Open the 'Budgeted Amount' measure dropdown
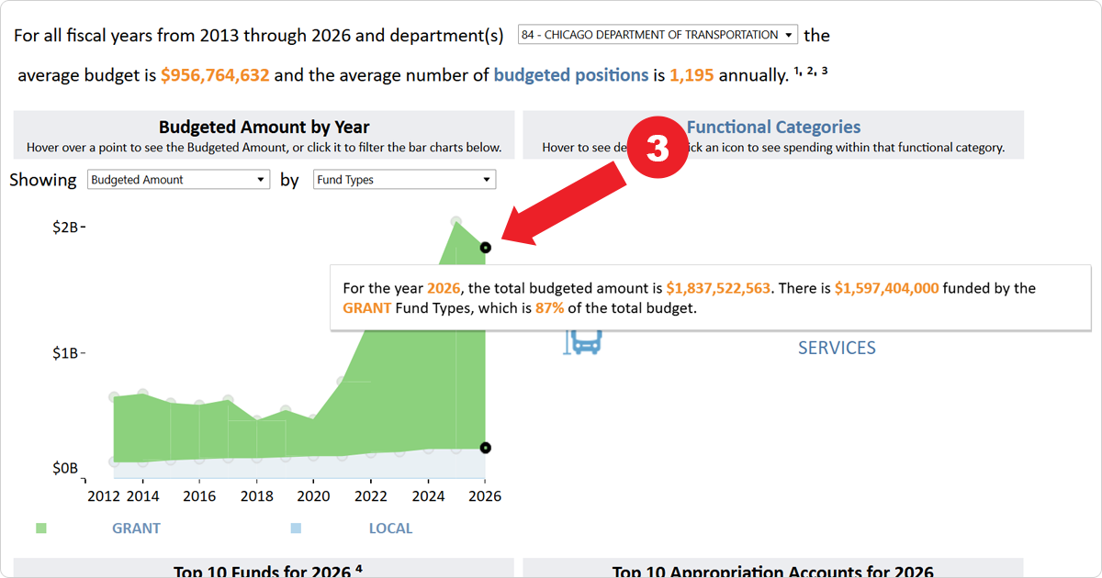The image size is (1102, 578). pos(178,179)
